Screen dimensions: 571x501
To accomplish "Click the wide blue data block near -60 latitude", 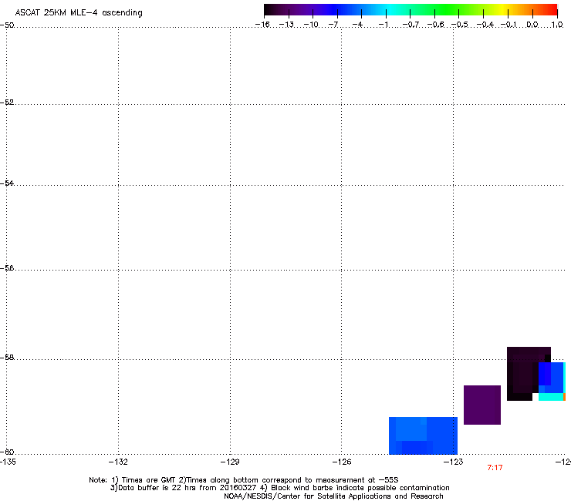I will 423,435.
